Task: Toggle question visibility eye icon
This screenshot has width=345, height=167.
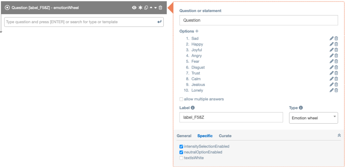Action: coord(134,7)
